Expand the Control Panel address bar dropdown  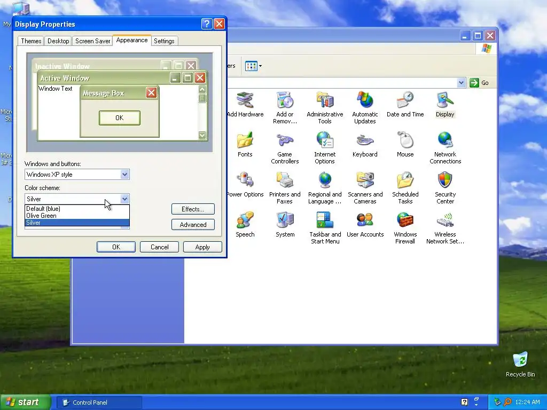point(461,83)
